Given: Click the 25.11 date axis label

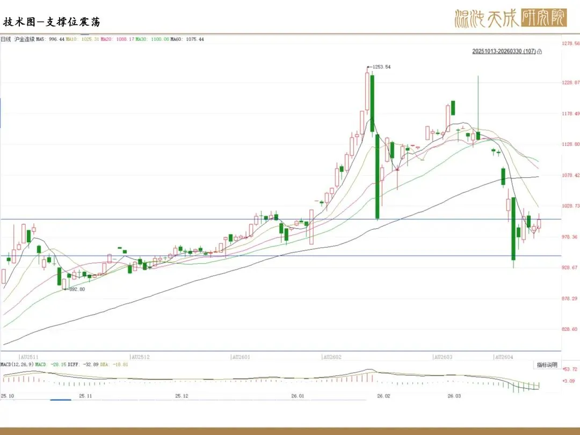Looking at the screenshot, I should click(x=85, y=396).
